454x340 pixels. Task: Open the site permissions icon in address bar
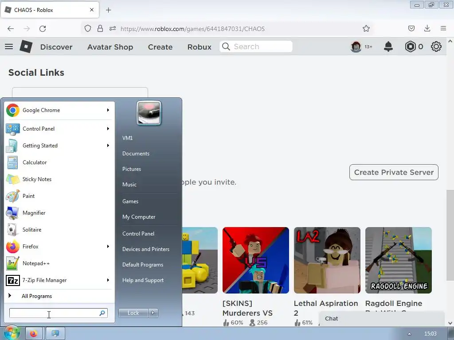[x=113, y=28]
